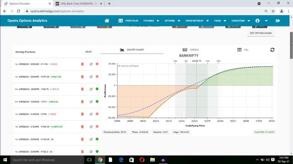
Task: Delete the 25FEB2021 32500CE position
Action: click(x=82, y=139)
